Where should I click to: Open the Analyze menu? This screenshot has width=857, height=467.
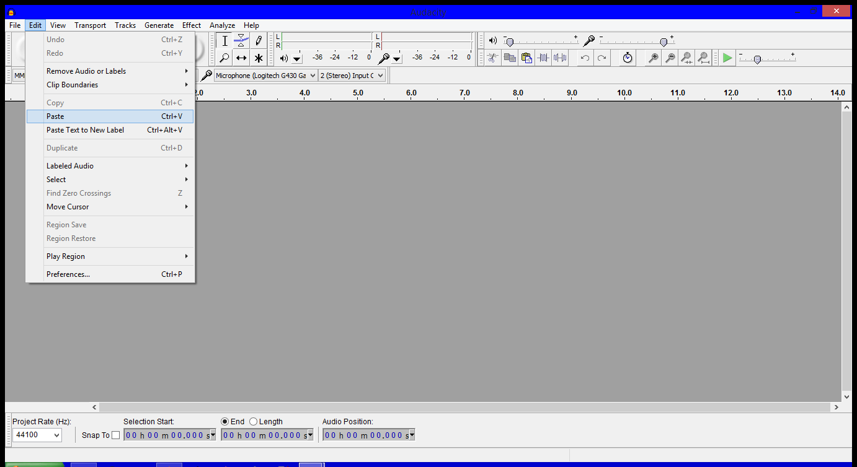pyautogui.click(x=222, y=25)
